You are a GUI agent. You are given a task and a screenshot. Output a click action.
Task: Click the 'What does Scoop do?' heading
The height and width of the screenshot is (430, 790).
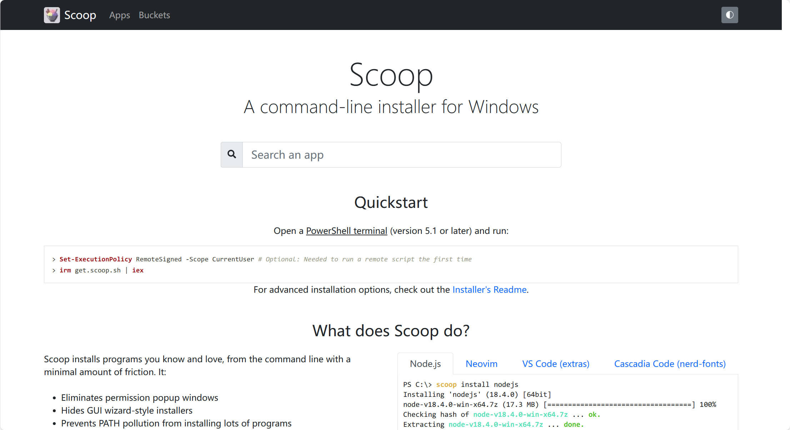click(391, 331)
